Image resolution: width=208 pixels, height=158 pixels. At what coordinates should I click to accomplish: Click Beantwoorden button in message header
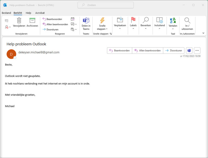pos(119,51)
